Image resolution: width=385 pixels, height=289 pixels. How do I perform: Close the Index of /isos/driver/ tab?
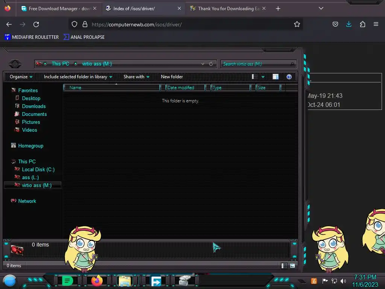(x=179, y=8)
